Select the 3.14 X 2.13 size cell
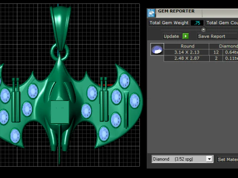The width and height of the screenshot is (238, 178). pos(186,52)
